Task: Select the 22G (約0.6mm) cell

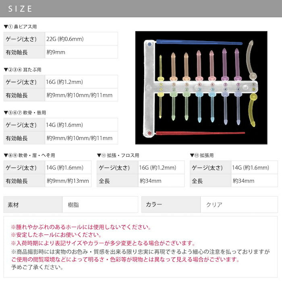Action: (81, 39)
